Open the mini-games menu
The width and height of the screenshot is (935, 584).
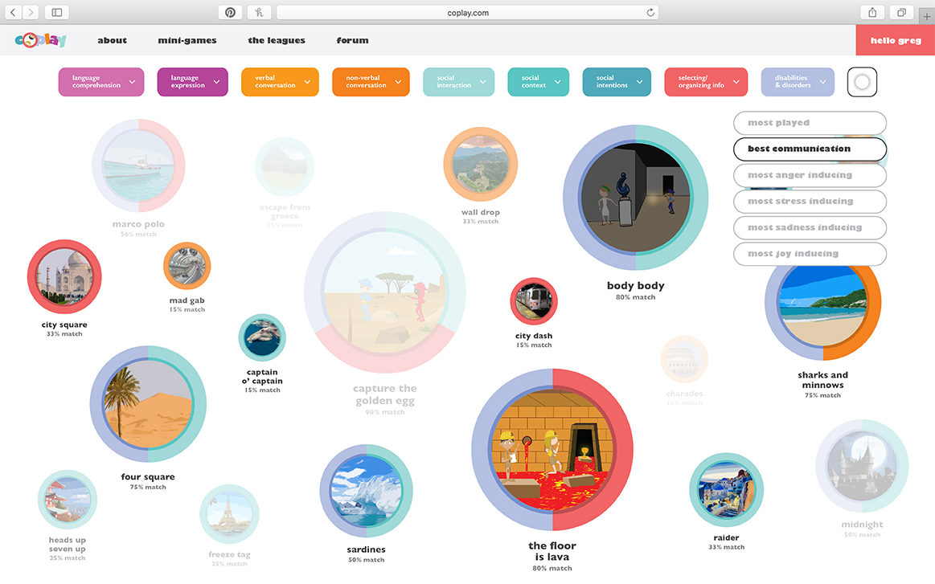click(x=187, y=40)
